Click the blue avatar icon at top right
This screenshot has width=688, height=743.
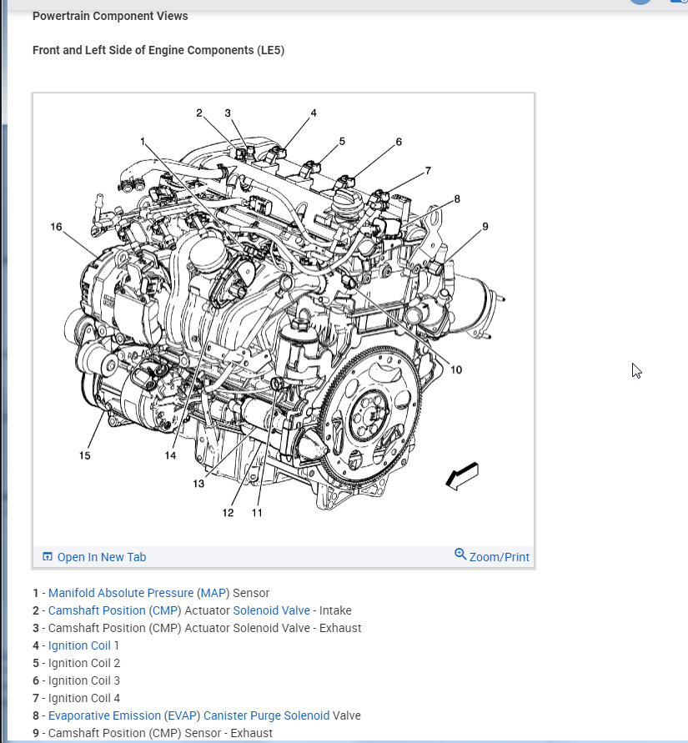640,2
